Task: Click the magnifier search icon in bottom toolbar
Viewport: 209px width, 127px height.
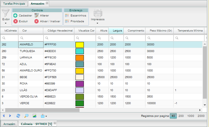Action: click(26, 116)
